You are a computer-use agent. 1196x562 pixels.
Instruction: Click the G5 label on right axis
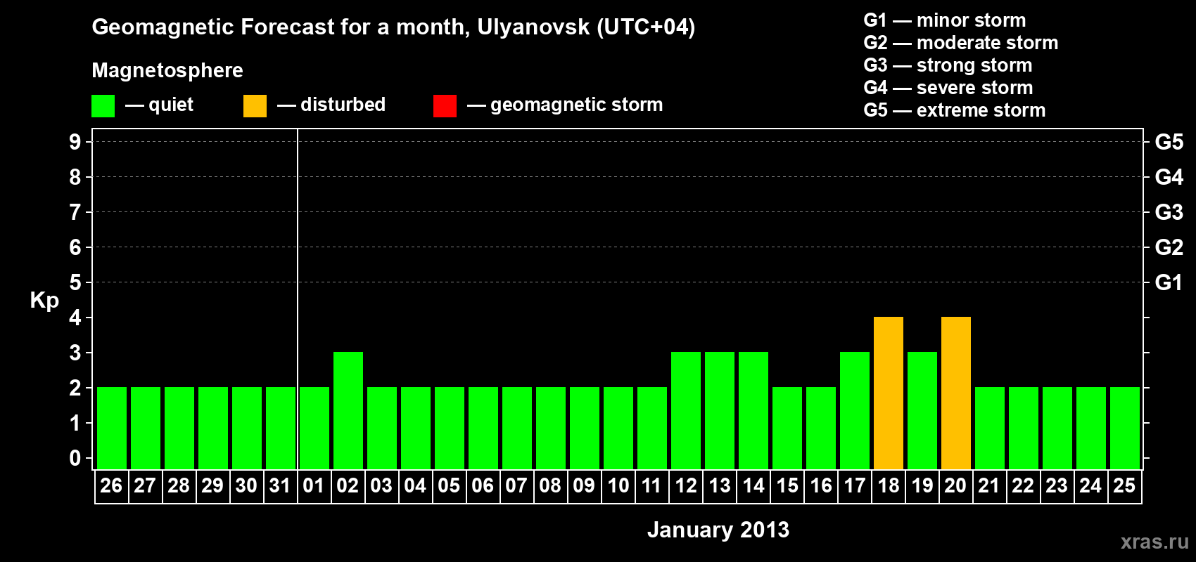[1169, 142]
